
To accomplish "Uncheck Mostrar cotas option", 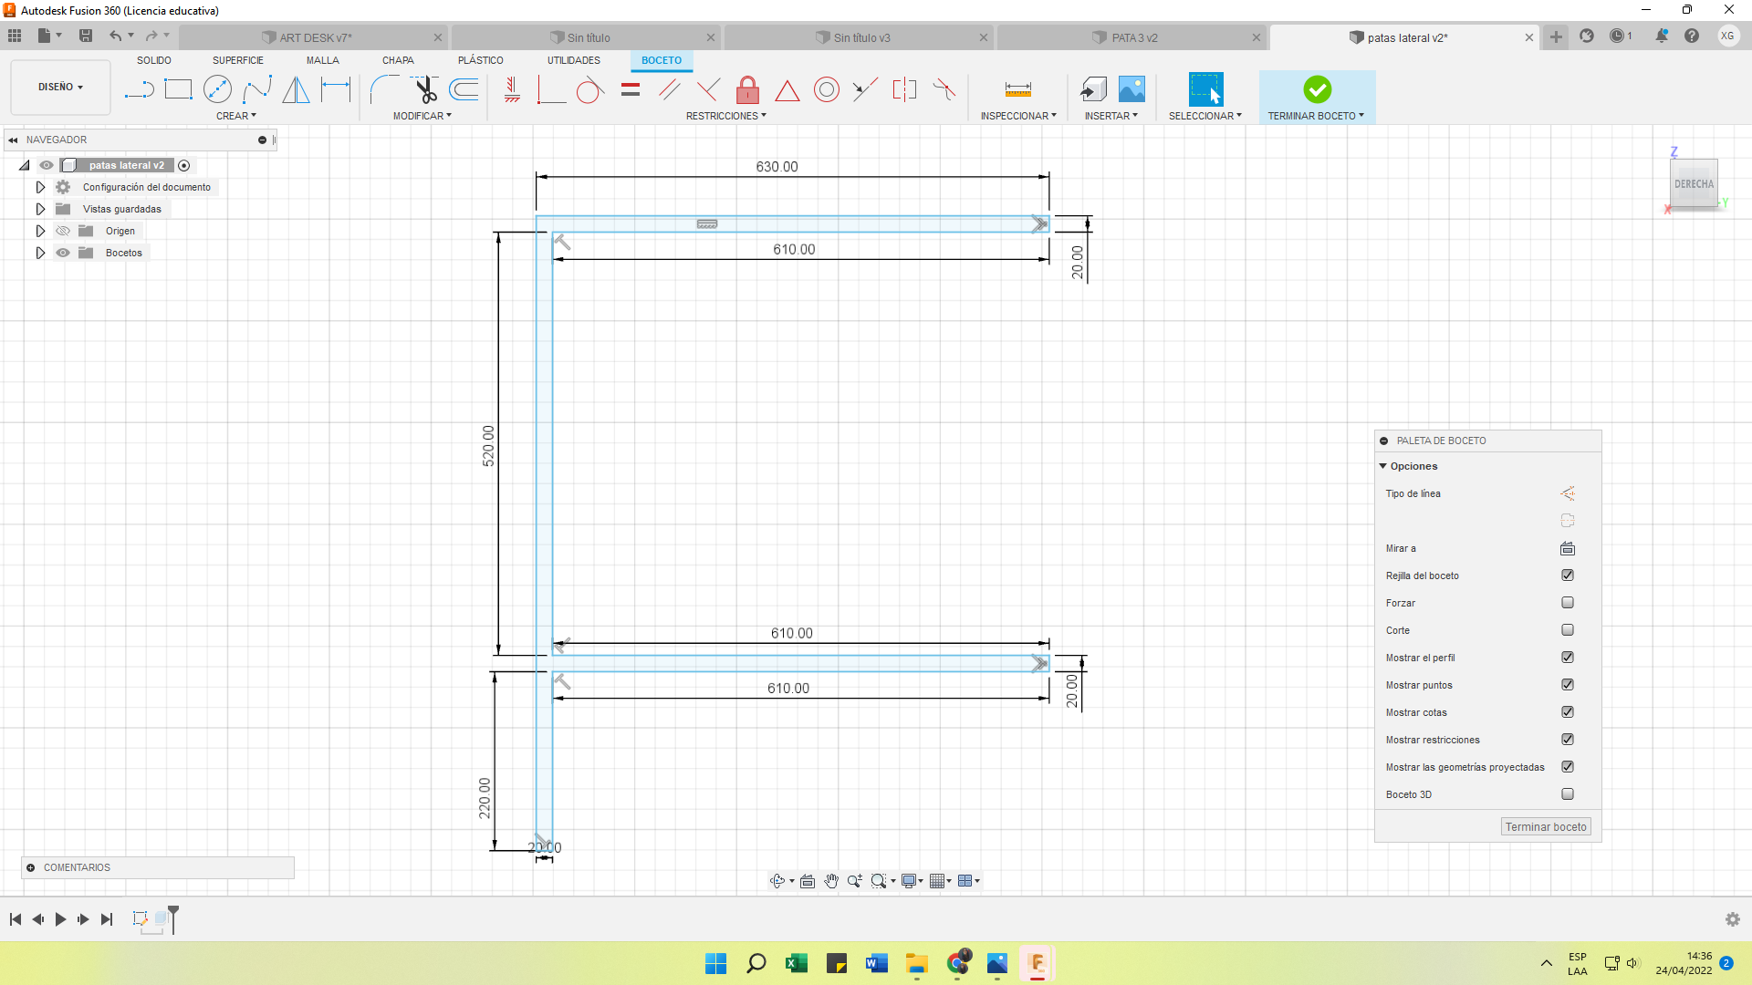I will point(1568,712).
